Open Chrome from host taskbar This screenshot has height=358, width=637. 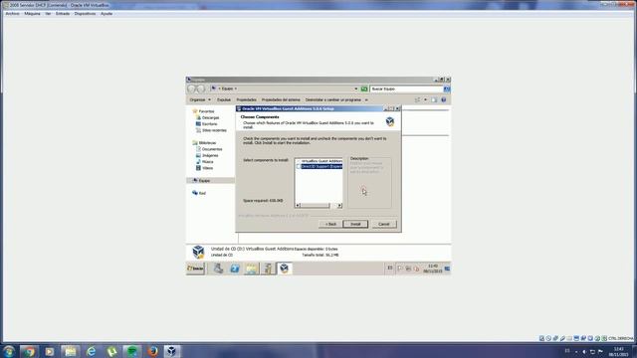pos(29,351)
